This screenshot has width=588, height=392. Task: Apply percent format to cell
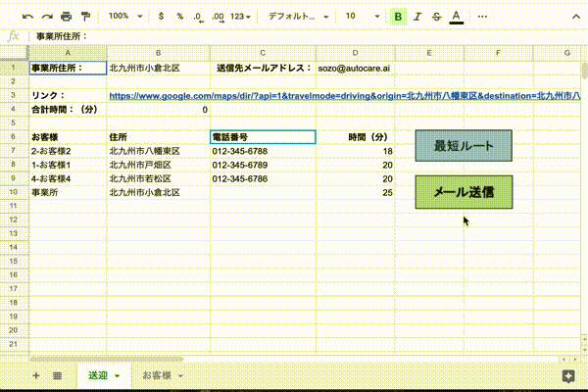(180, 17)
